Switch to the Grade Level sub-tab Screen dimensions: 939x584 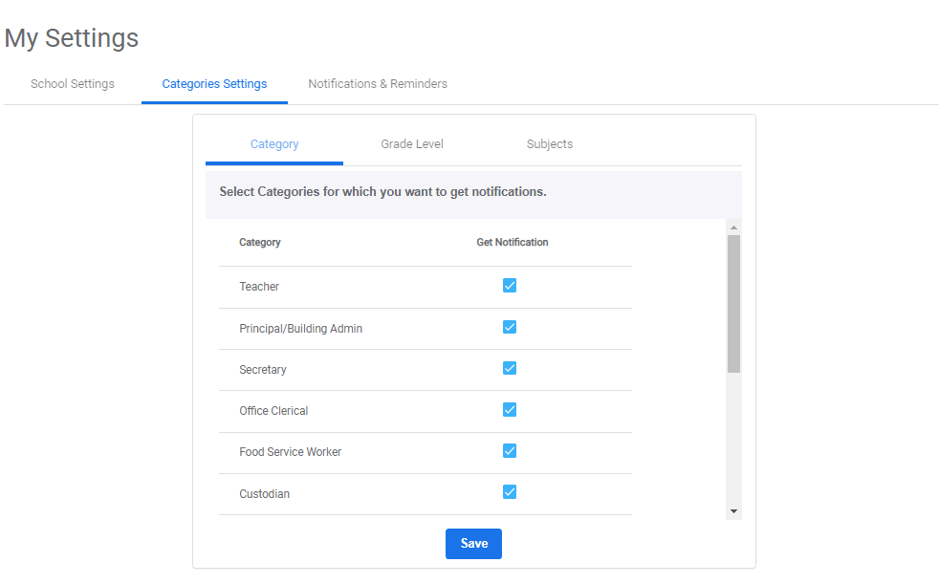click(412, 144)
